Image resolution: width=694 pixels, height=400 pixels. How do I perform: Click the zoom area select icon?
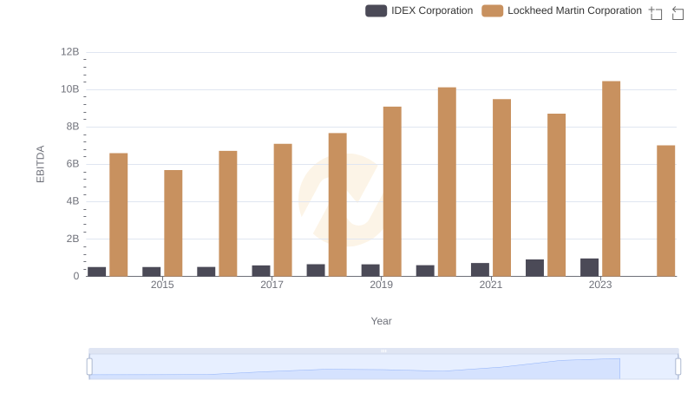click(x=656, y=13)
